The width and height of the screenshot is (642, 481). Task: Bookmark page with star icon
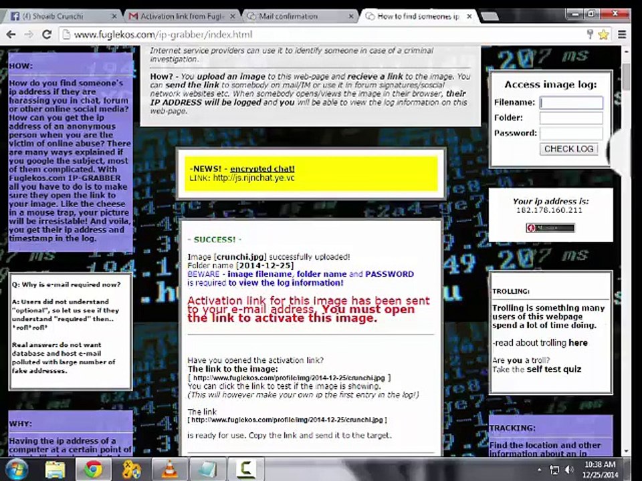tap(603, 34)
